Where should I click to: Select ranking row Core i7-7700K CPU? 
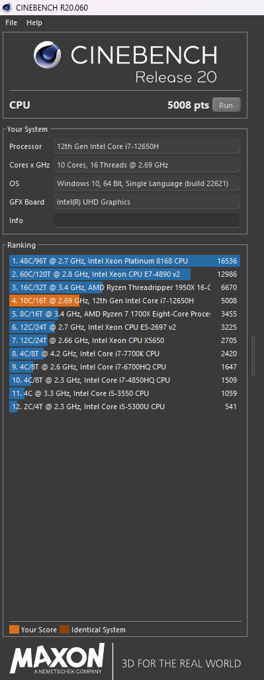(124, 354)
